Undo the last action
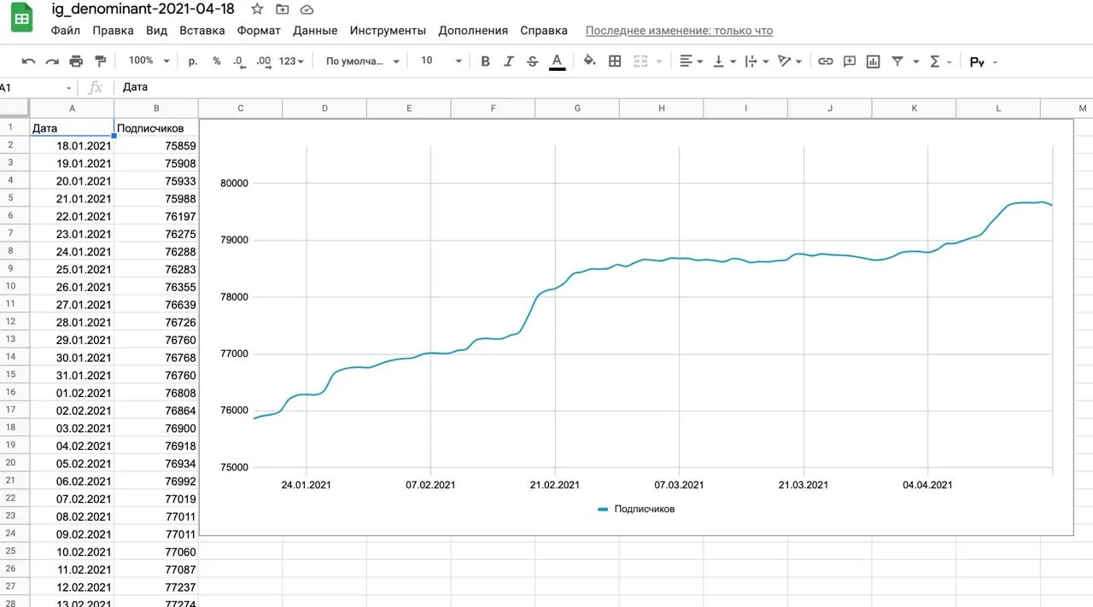 [28, 61]
